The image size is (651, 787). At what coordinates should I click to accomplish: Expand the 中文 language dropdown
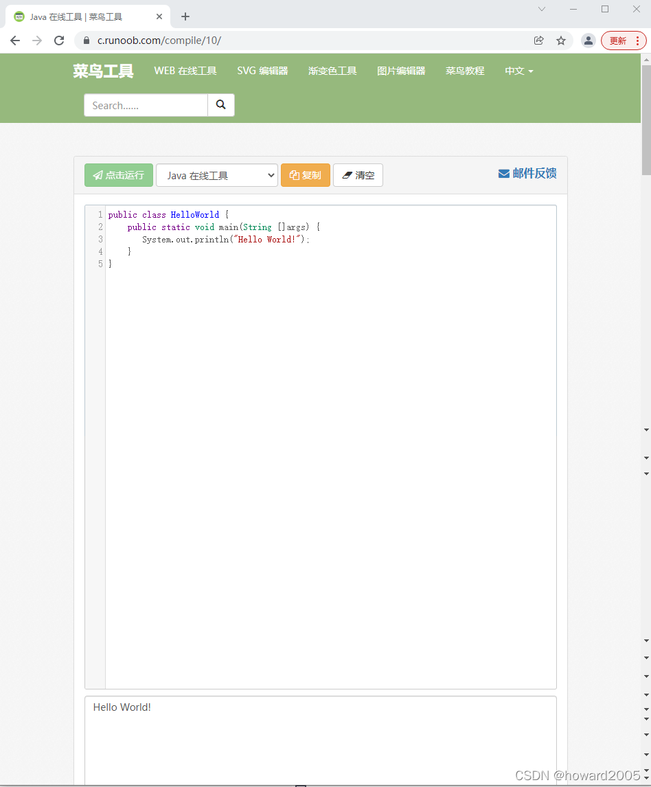click(x=519, y=71)
